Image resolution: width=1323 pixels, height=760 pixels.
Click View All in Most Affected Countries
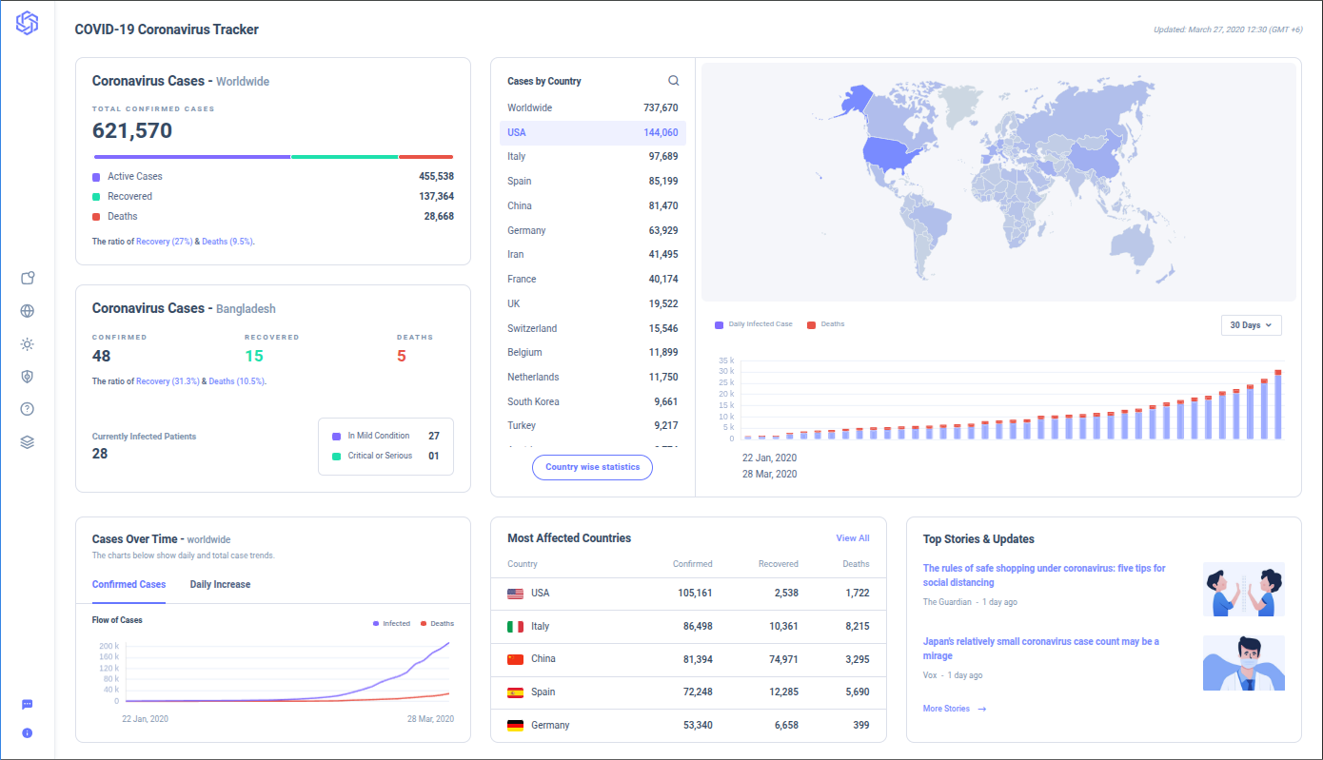pos(852,538)
